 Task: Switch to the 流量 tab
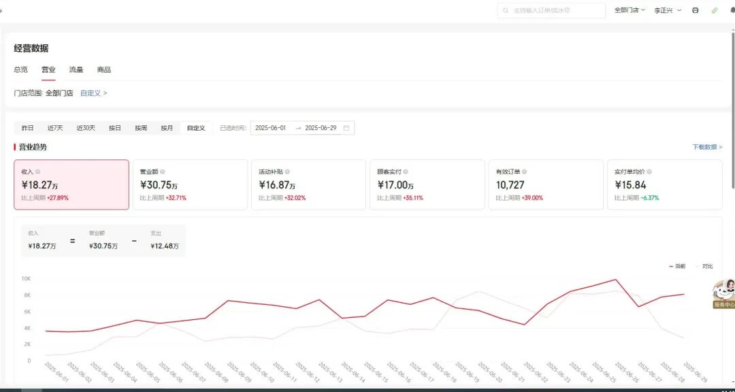[x=76, y=69]
